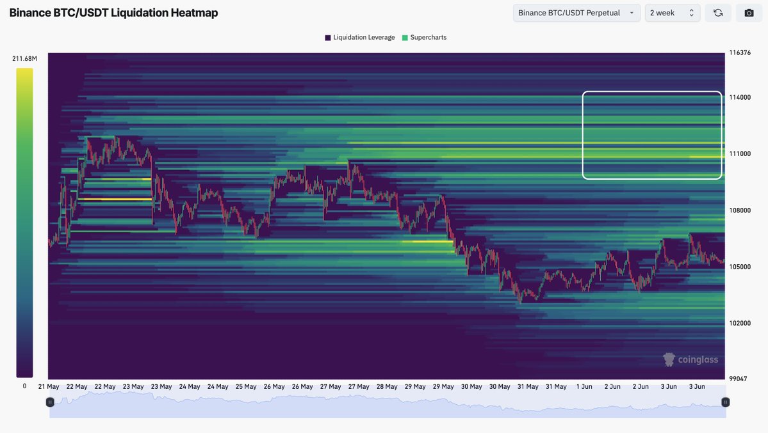Click the 0 scale minimum label
This screenshot has width=768, height=433.
(24, 386)
